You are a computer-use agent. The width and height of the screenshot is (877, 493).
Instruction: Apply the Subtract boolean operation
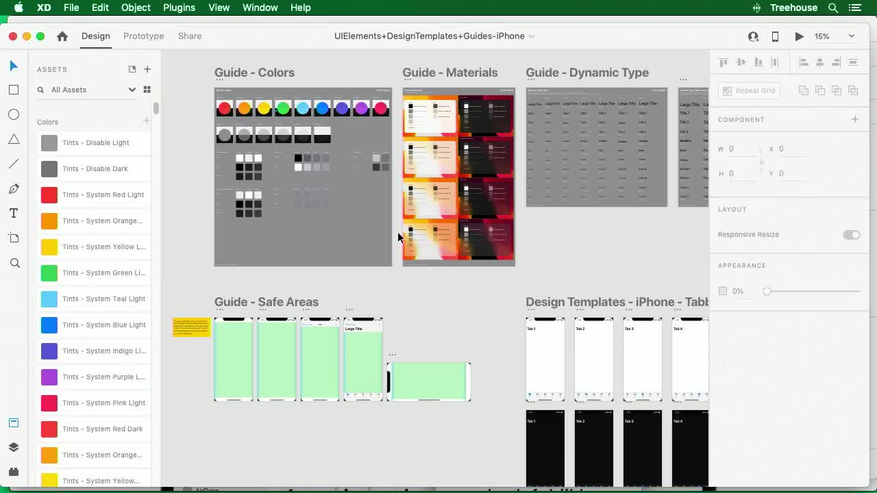click(819, 90)
